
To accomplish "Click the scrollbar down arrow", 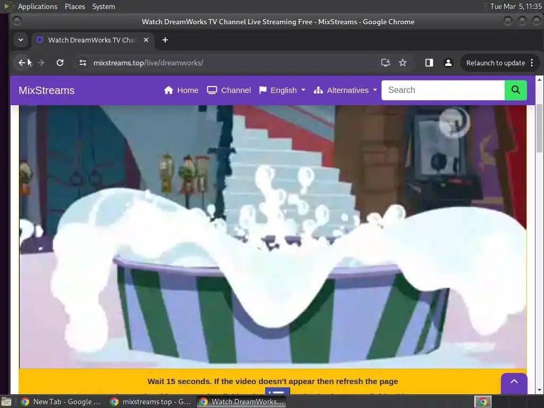I will (x=539, y=390).
